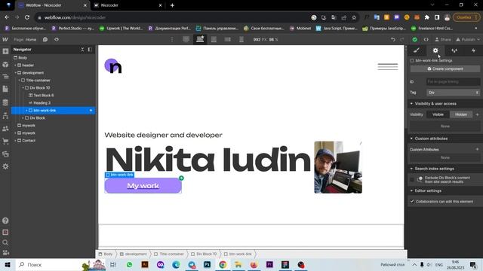Set visibility to Hidden
The image size is (483, 271).
(x=461, y=114)
